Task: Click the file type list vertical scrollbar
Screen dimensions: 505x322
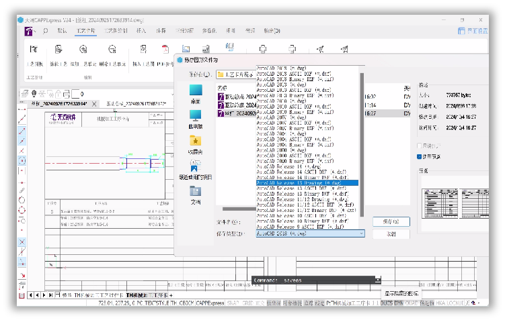Action: (362, 145)
